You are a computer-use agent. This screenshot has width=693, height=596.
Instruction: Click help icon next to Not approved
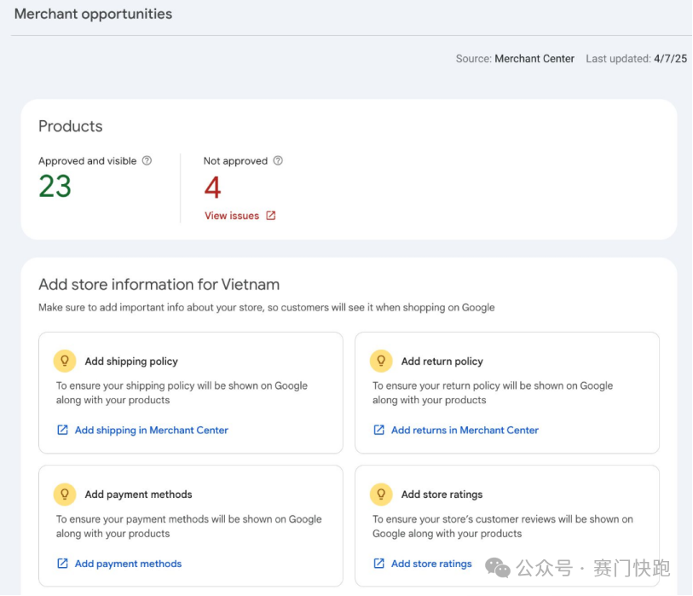278,160
